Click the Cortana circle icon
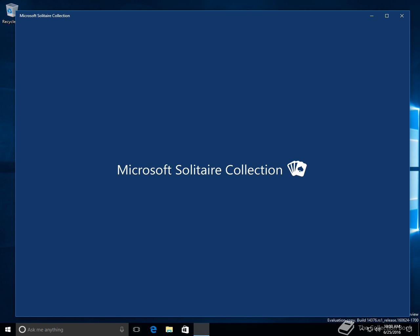Viewport: 420px width, 336px height. click(x=22, y=329)
